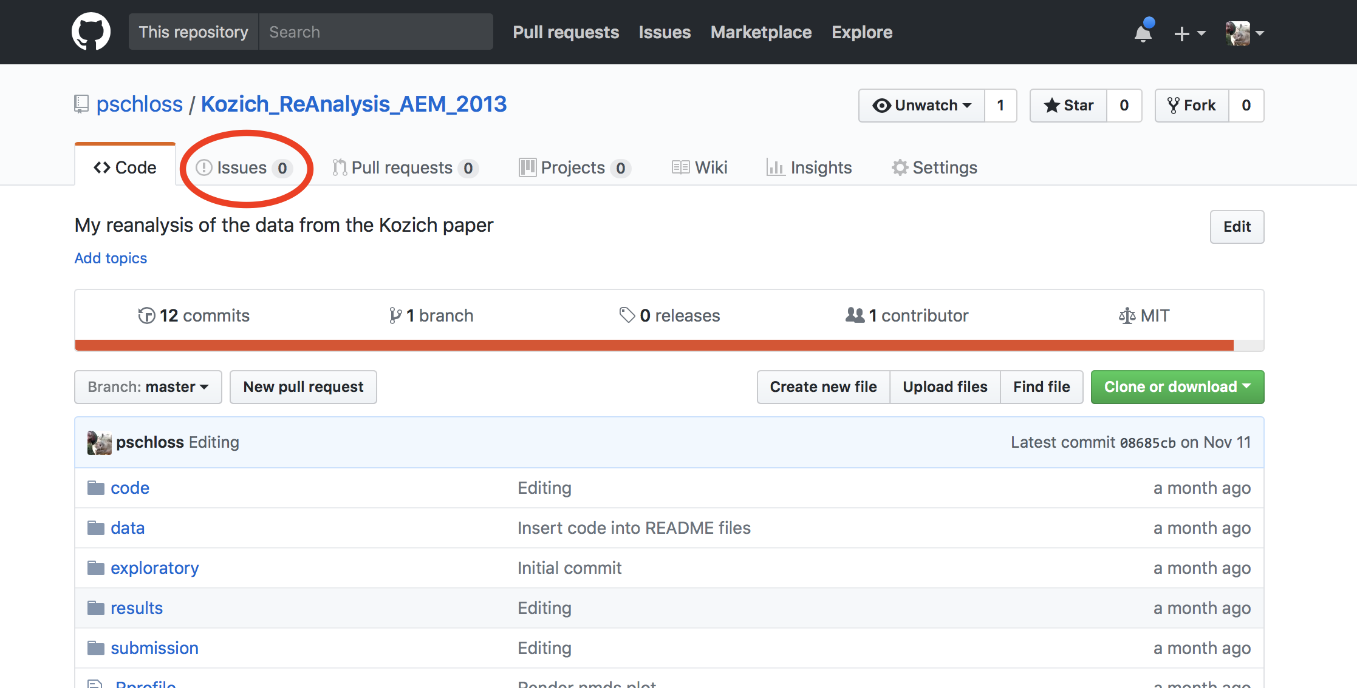Switch to the Issues tab
The height and width of the screenshot is (688, 1357).
click(x=244, y=167)
